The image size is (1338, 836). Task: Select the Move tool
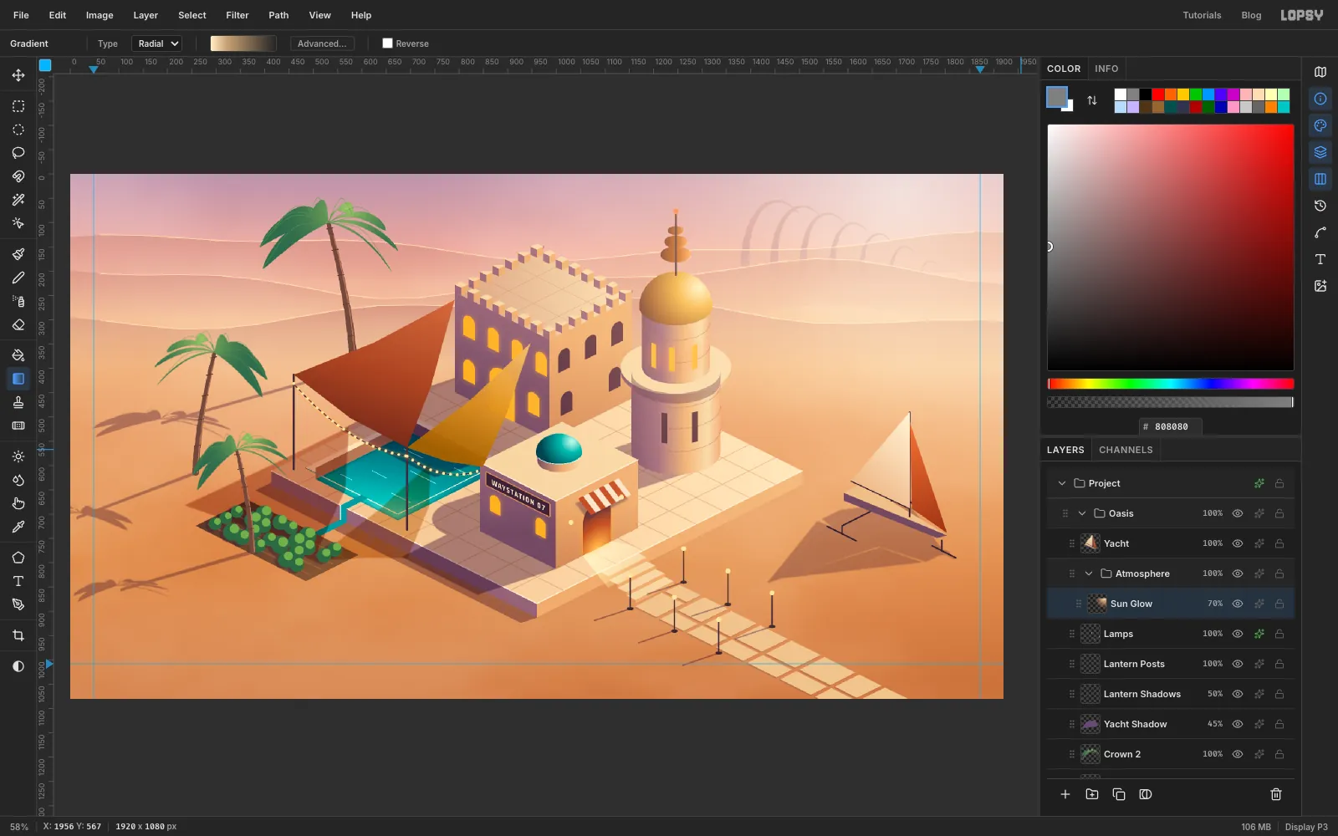pyautogui.click(x=18, y=75)
